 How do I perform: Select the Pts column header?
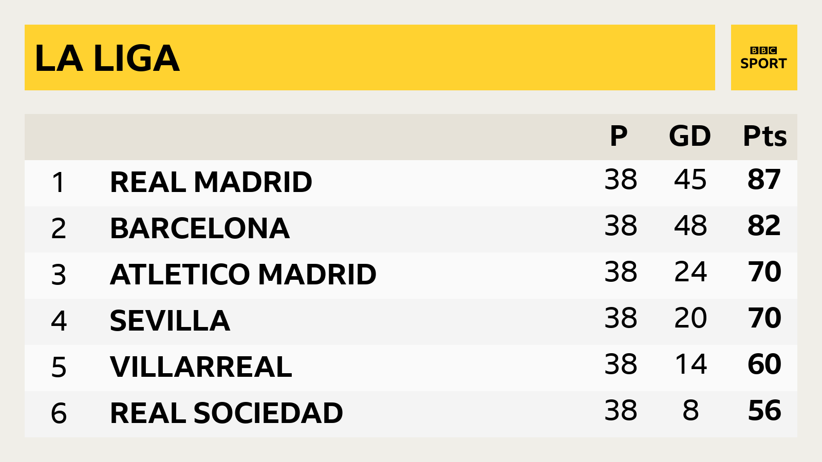coord(765,136)
